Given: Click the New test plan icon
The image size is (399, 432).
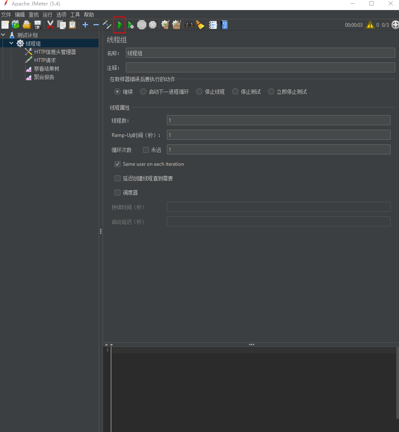Looking at the screenshot, I should [x=5, y=25].
